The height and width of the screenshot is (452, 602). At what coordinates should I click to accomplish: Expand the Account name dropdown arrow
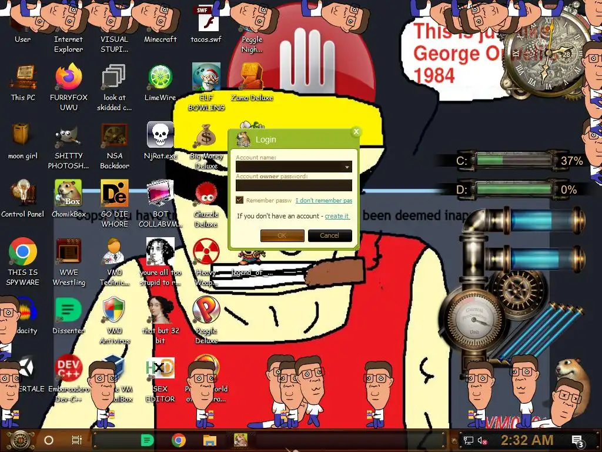pyautogui.click(x=347, y=167)
